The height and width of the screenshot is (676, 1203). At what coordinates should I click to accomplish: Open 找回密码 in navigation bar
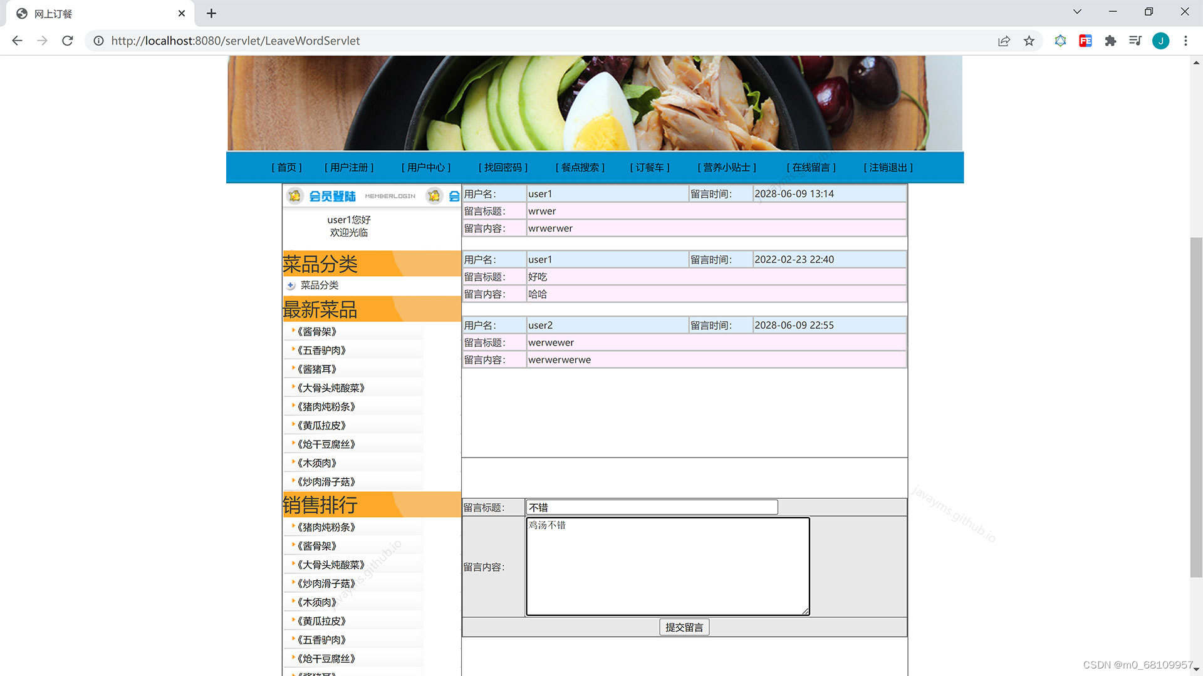pyautogui.click(x=503, y=167)
